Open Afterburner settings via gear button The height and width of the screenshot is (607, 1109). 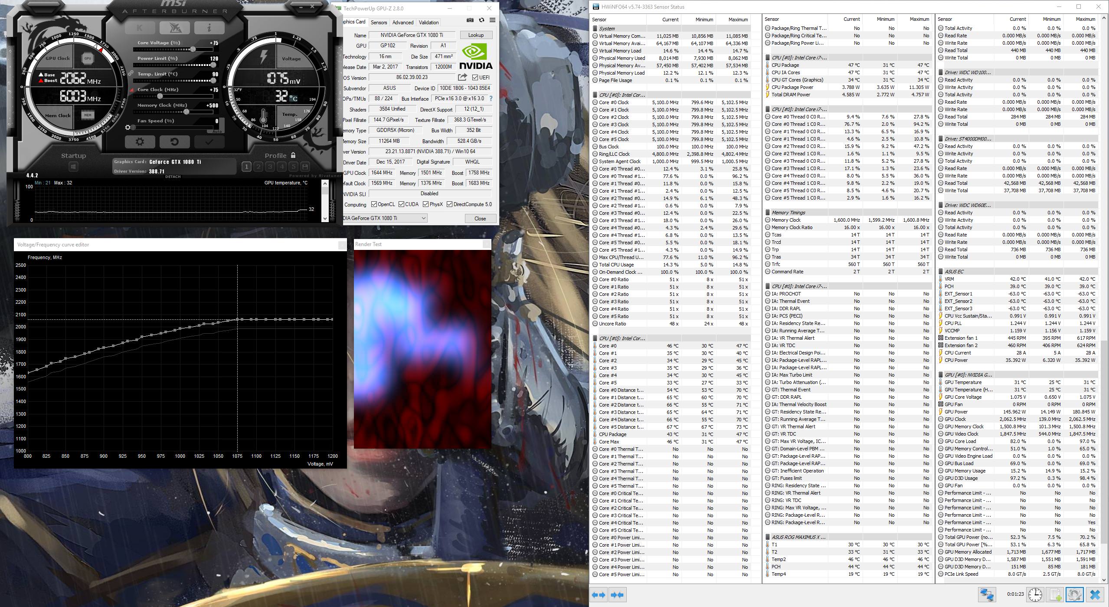click(x=140, y=142)
